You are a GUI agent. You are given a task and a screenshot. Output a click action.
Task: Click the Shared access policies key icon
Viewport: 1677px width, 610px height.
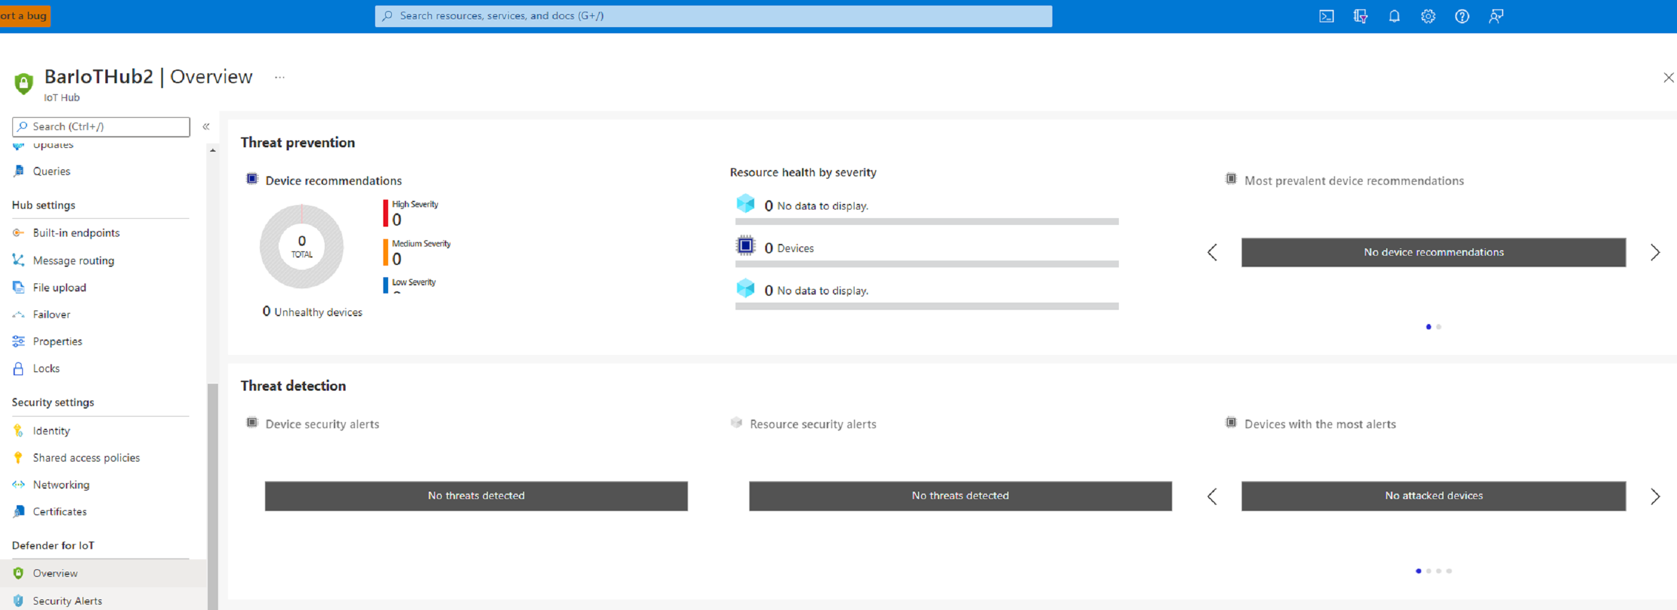[18, 458]
